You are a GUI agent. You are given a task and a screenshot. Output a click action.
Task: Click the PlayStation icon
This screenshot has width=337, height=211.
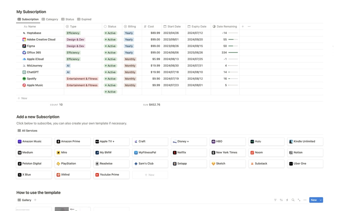click(58, 164)
